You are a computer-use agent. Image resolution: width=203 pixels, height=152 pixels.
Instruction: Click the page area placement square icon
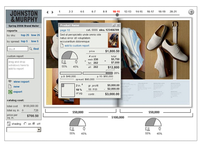68,90
